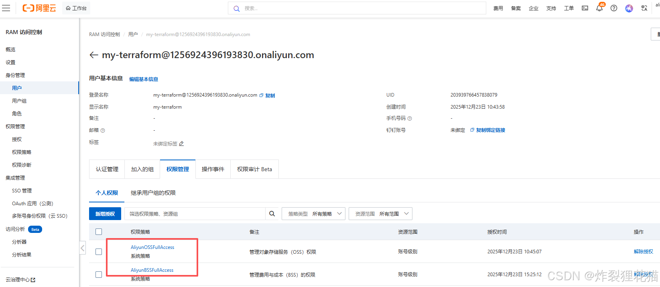Open 权限策略 in the sidebar
This screenshot has width=660, height=287.
[x=22, y=152]
